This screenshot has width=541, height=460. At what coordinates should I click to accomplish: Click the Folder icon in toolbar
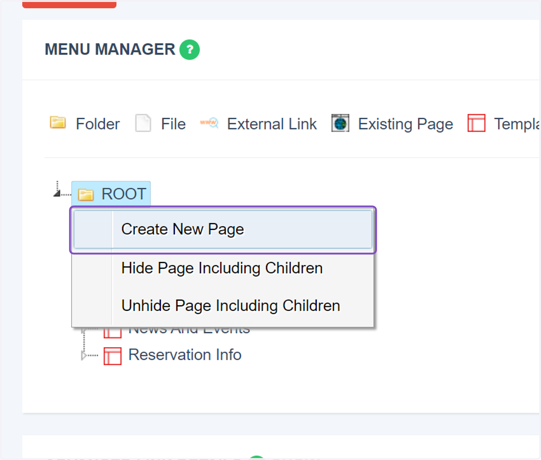(x=58, y=122)
